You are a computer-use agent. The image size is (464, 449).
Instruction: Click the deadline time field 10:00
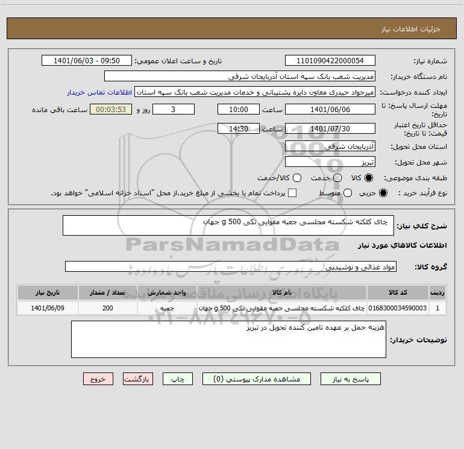pos(239,109)
